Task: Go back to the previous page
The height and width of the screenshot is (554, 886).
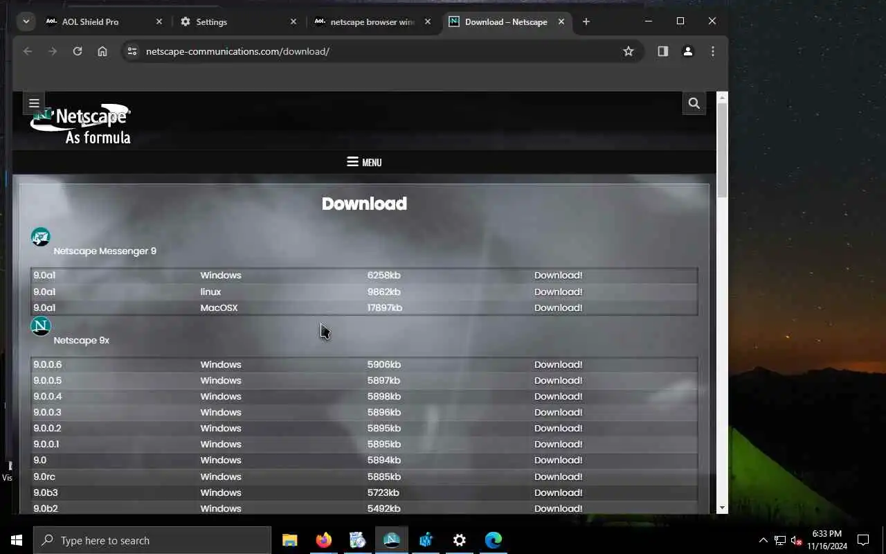Action: pos(28,51)
